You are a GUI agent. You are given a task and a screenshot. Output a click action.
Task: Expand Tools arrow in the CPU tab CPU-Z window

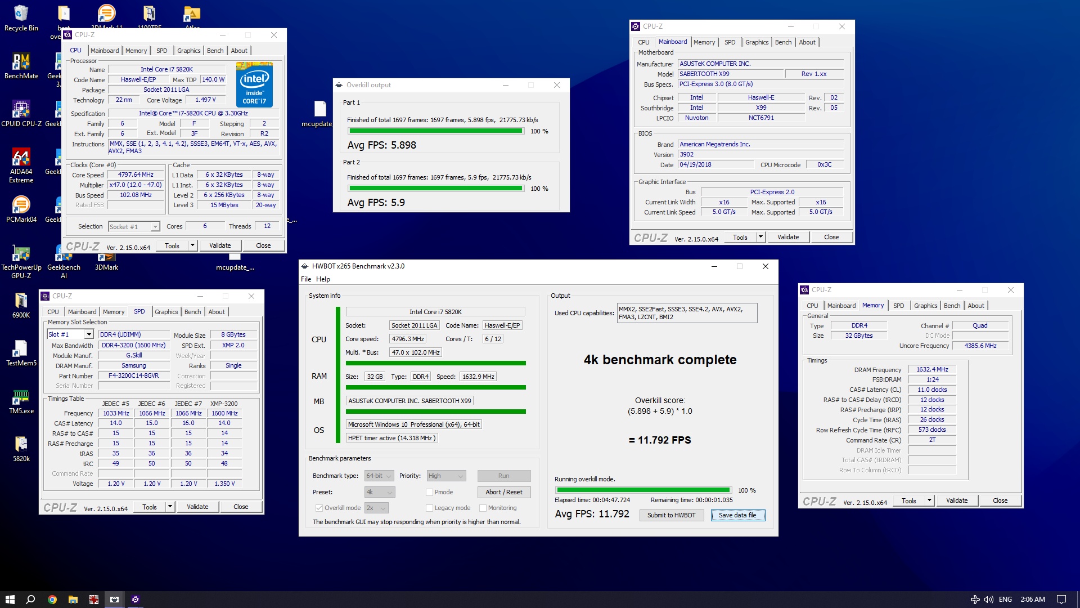click(x=192, y=245)
